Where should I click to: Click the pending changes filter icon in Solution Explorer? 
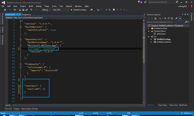click(160, 18)
